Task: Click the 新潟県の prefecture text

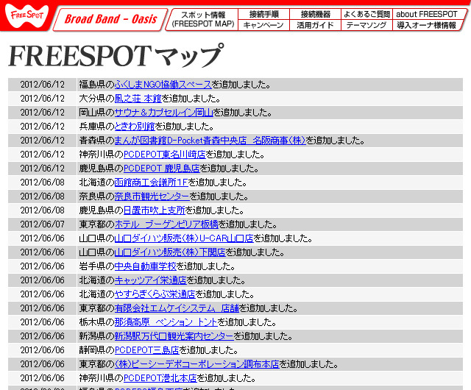Action: (96, 336)
